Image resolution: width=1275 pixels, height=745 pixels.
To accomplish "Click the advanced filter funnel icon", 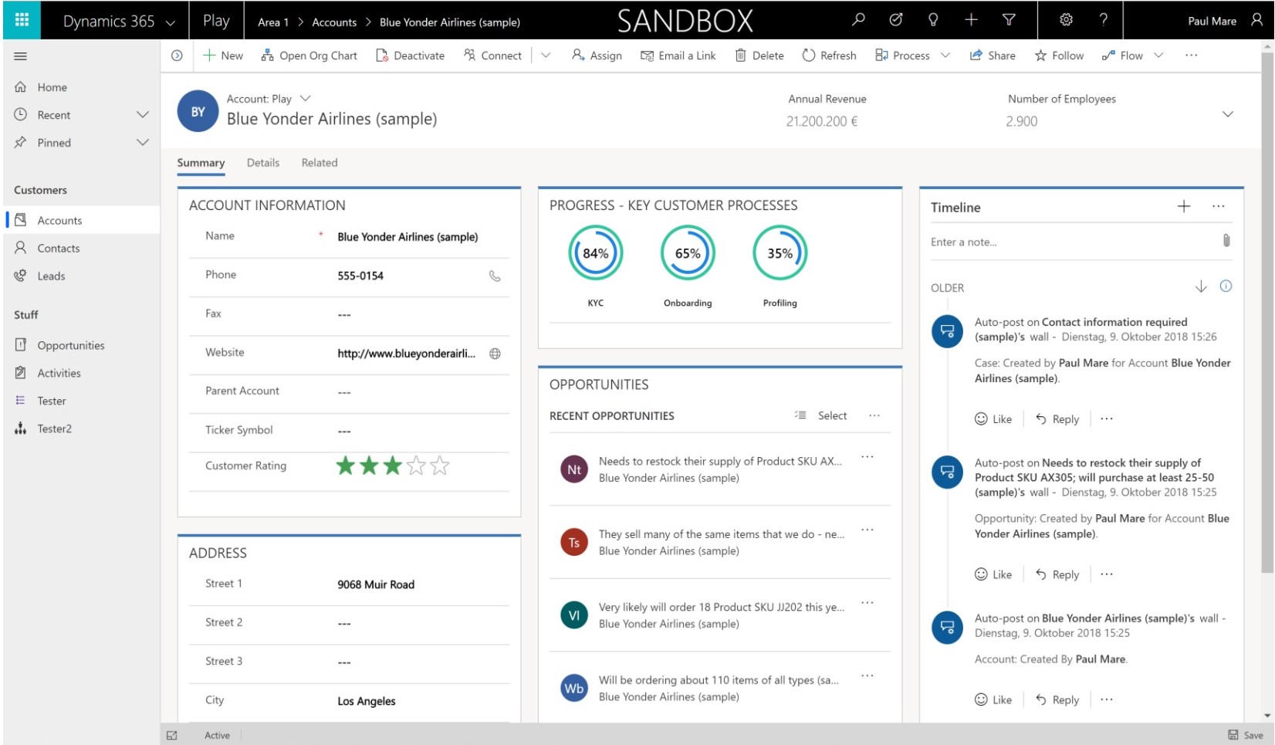I will tap(1008, 20).
